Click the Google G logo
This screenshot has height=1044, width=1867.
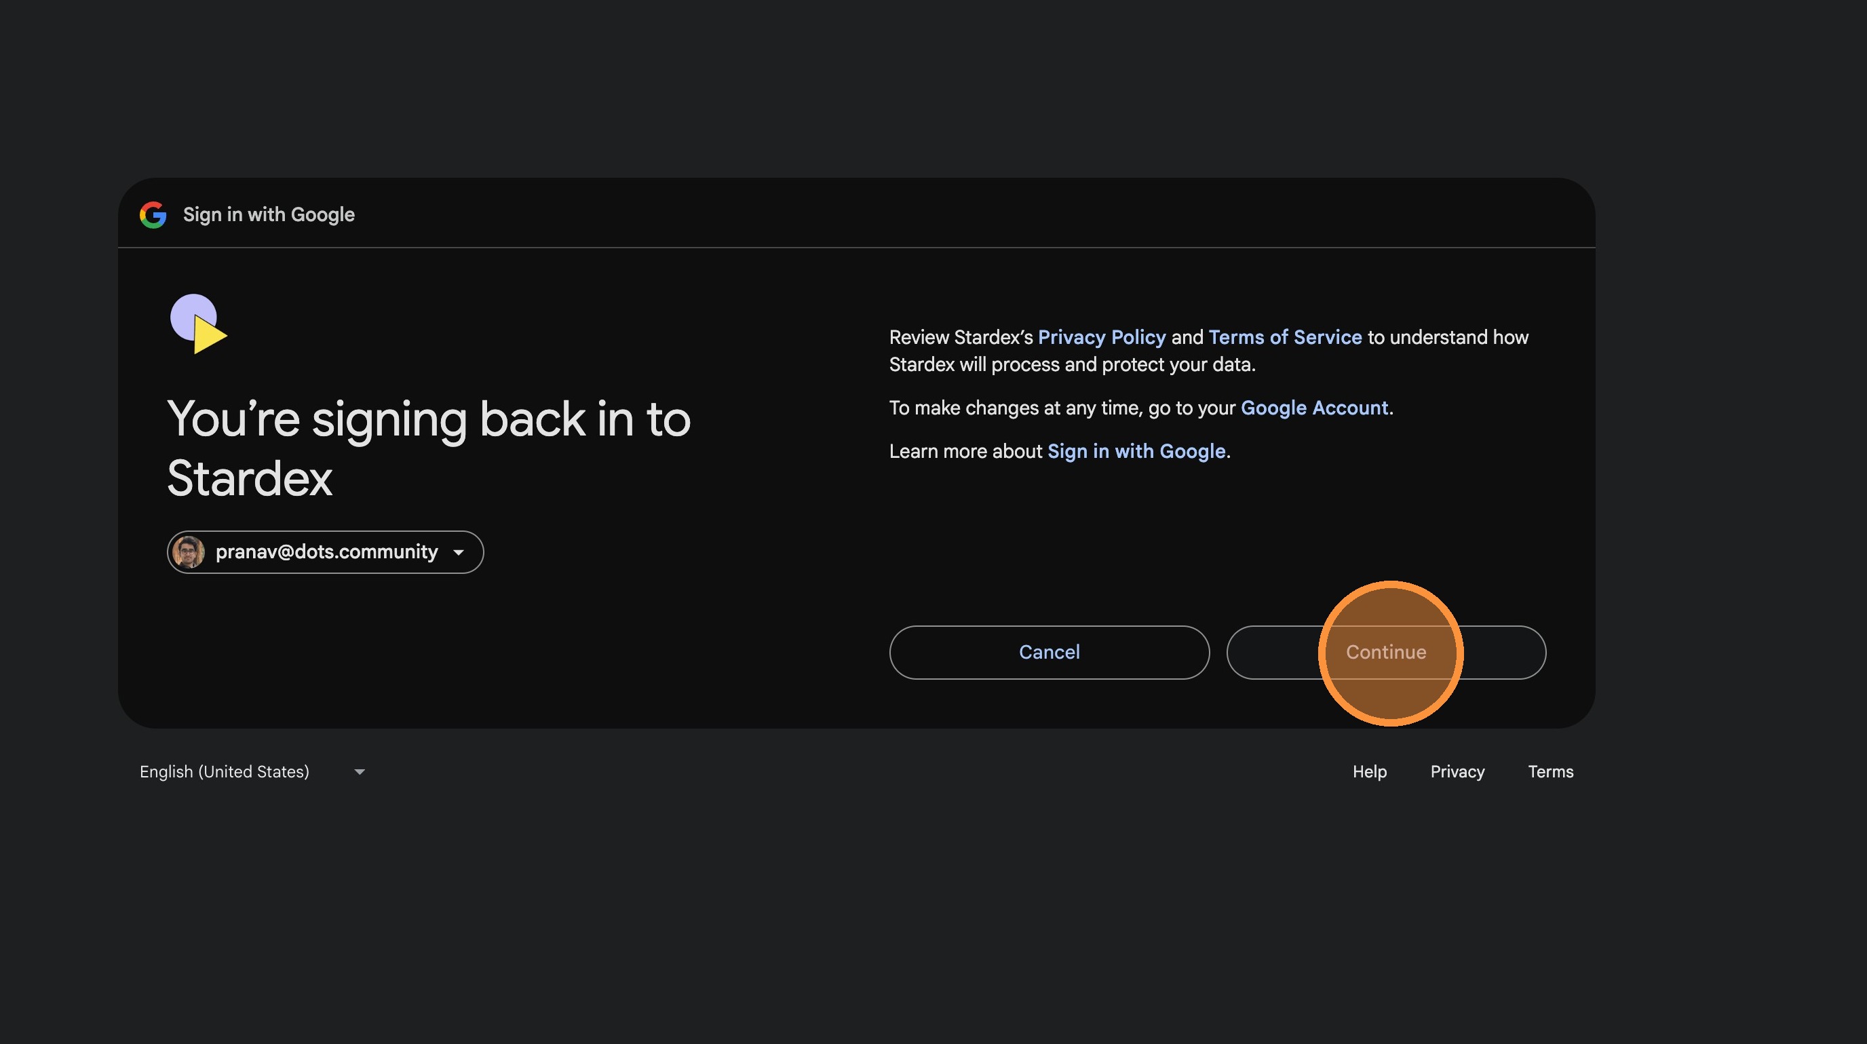tap(153, 214)
